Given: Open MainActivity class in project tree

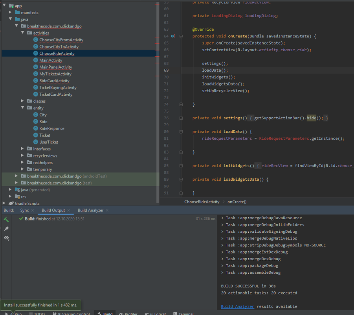Looking at the screenshot, I should coord(51,60).
